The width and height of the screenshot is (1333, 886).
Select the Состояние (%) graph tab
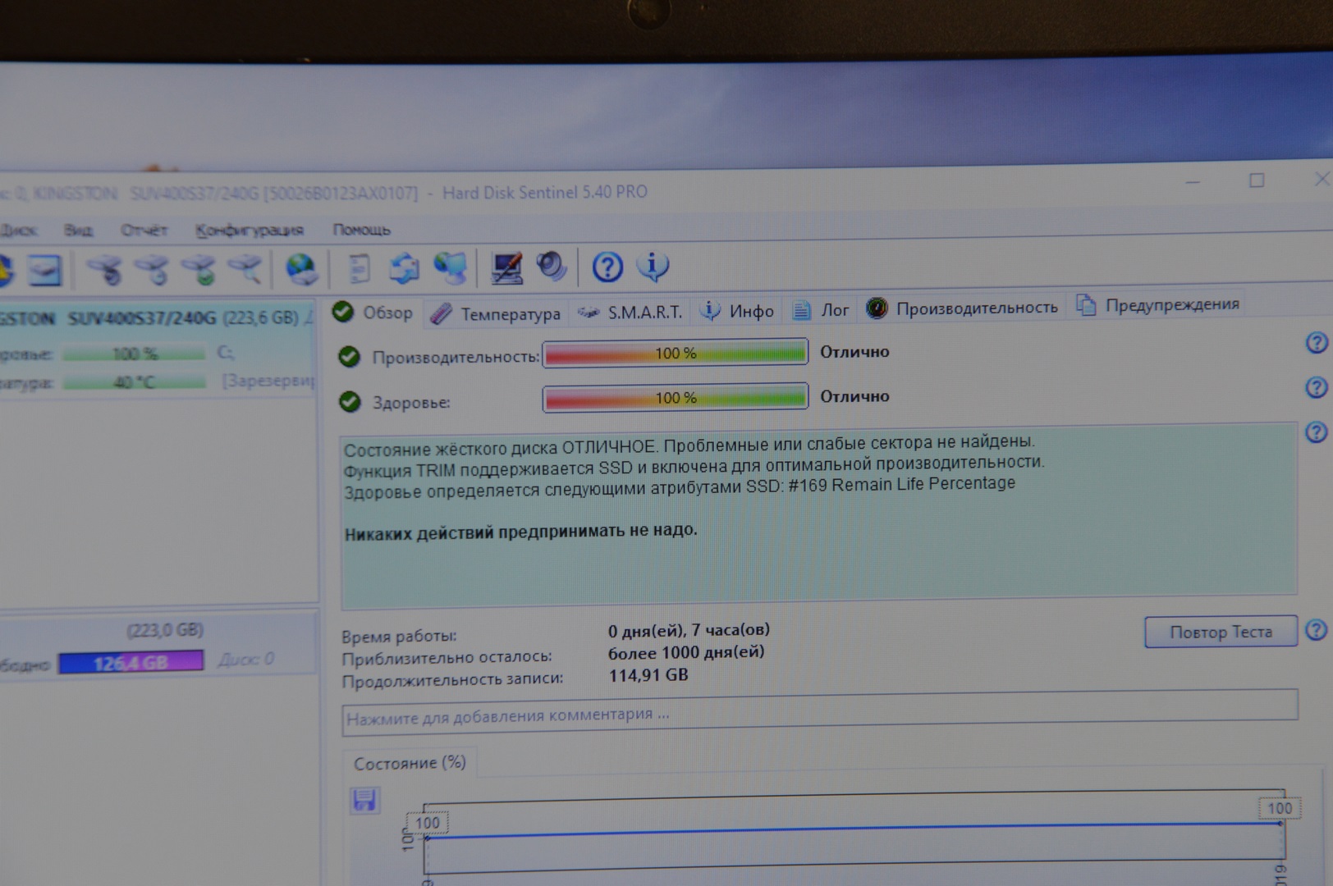tap(410, 763)
